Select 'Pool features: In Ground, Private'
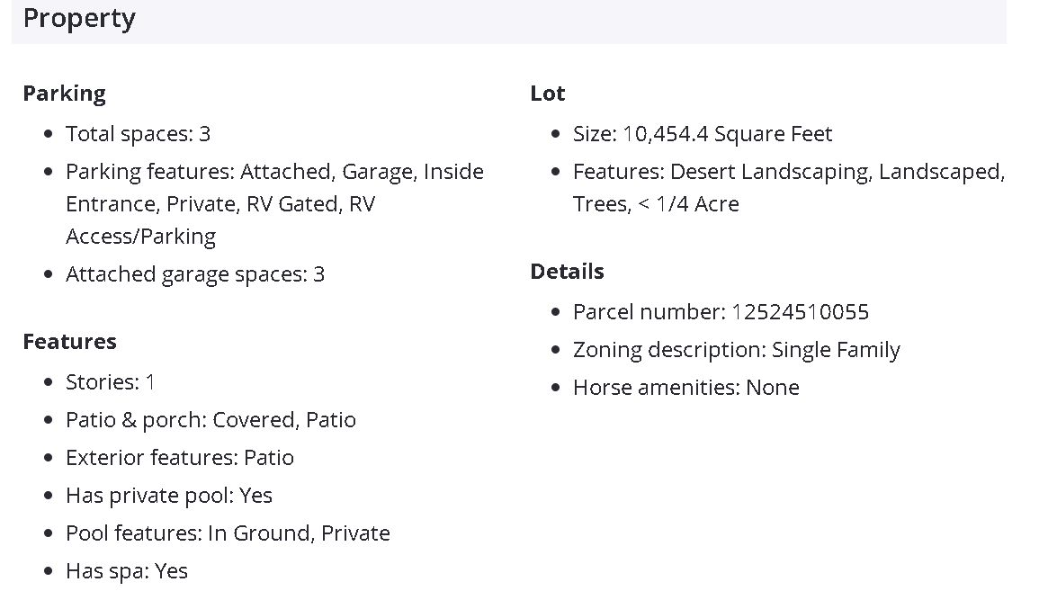 coord(228,533)
